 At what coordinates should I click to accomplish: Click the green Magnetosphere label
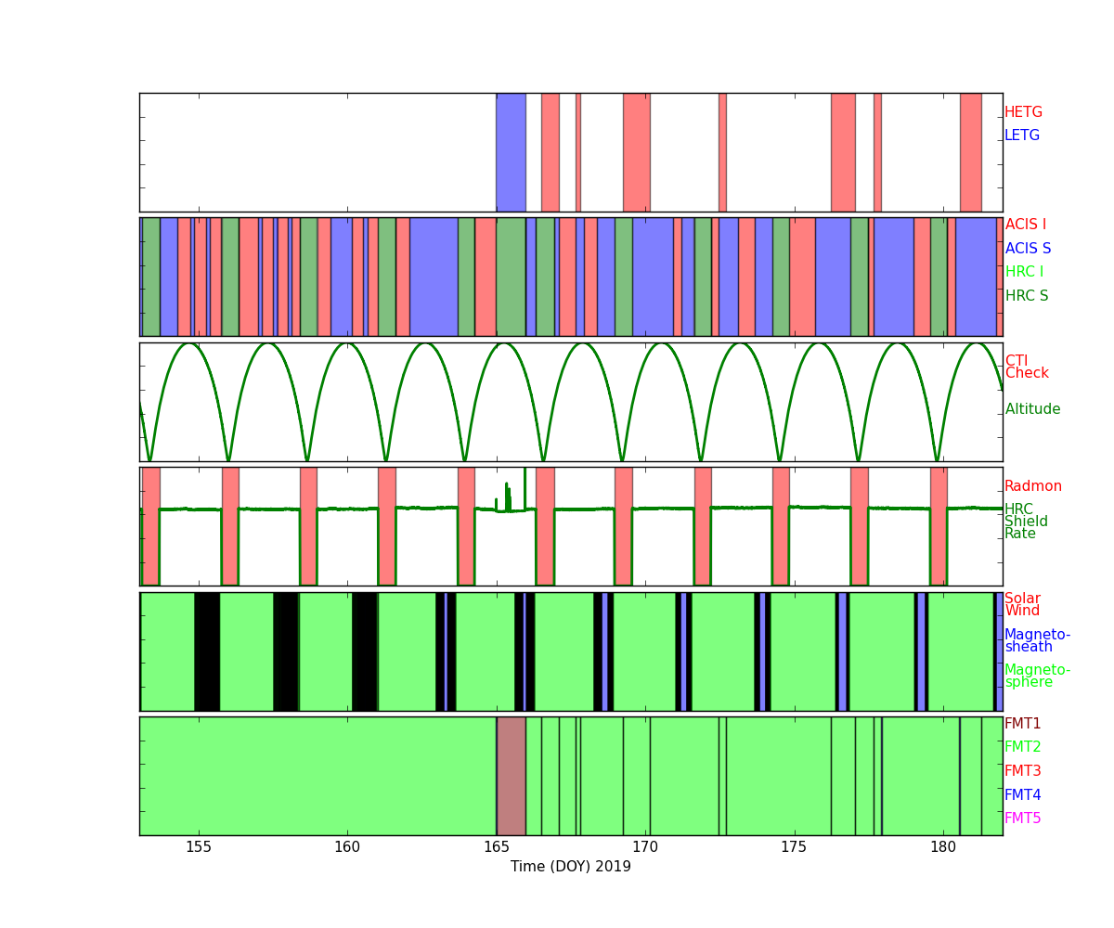[x=1037, y=677]
